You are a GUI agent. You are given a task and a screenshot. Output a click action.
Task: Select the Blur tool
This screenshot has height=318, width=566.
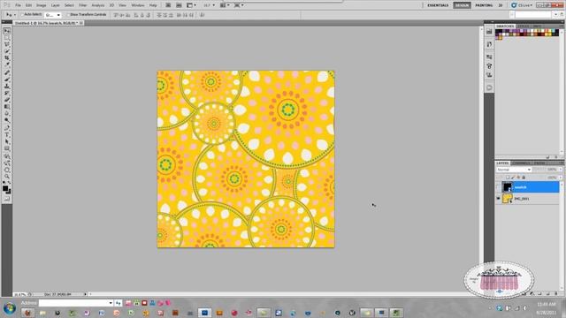[7, 114]
